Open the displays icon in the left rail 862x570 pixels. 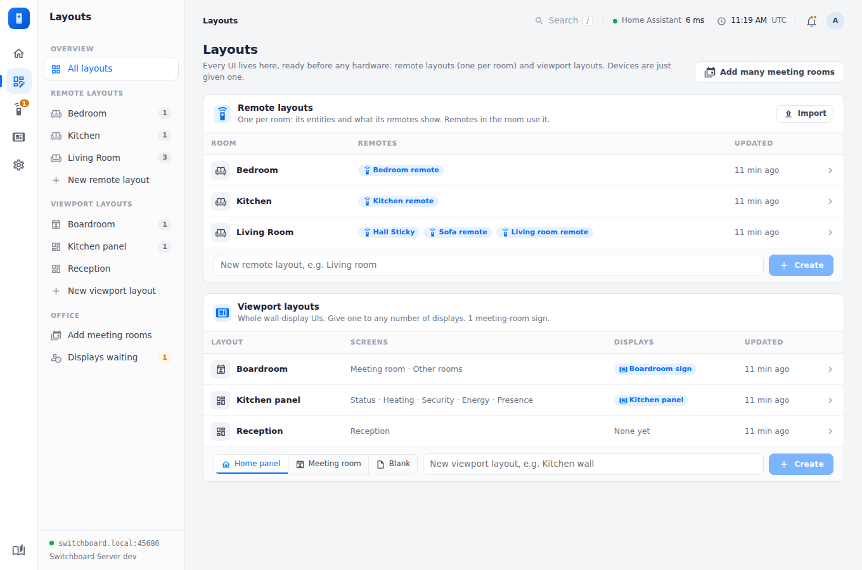pos(19,137)
